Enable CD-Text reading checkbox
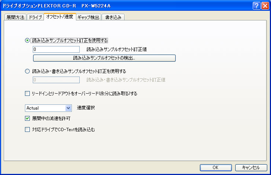The width and height of the screenshot is (271, 175). [x=27, y=130]
